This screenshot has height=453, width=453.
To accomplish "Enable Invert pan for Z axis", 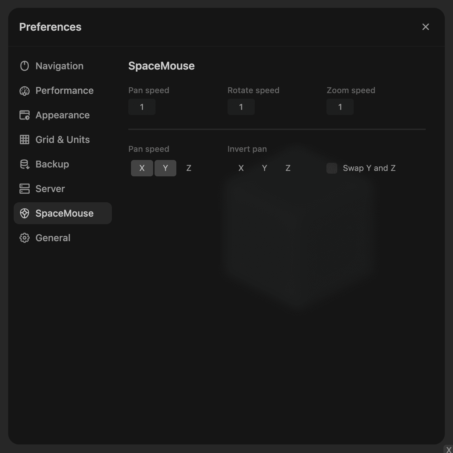I will click(x=288, y=168).
